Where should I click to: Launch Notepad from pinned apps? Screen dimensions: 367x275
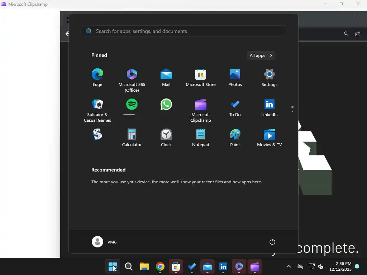pos(201,138)
